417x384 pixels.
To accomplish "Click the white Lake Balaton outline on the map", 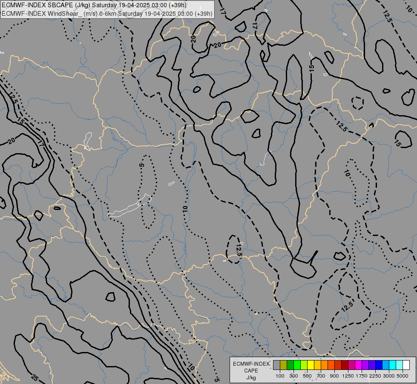I will point(130,207).
